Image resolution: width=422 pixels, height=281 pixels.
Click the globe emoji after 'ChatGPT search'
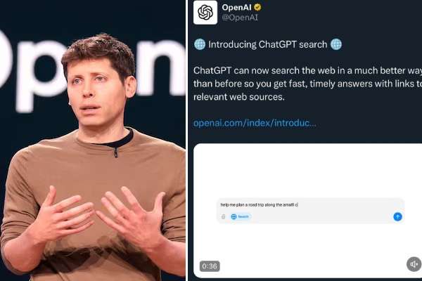[x=336, y=44]
